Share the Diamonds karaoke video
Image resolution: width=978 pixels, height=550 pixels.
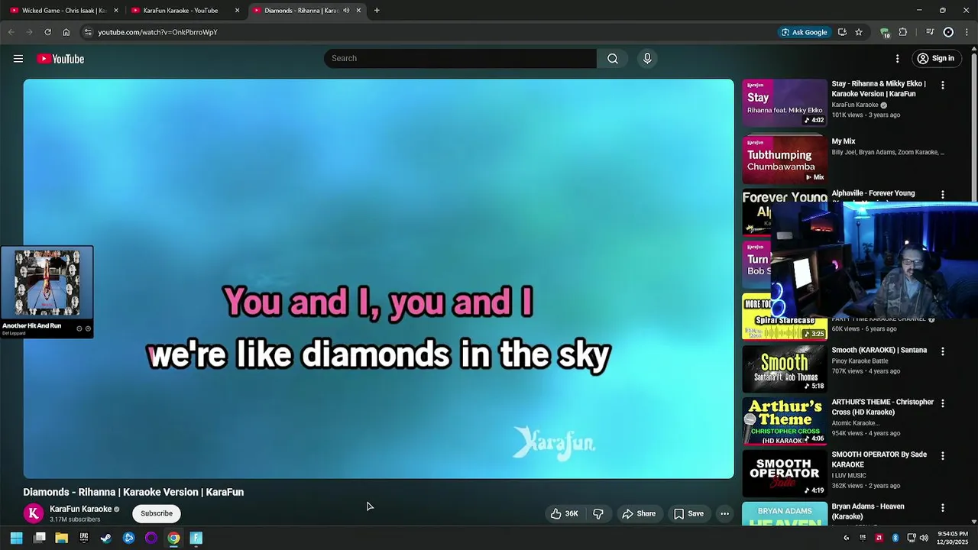(x=639, y=513)
